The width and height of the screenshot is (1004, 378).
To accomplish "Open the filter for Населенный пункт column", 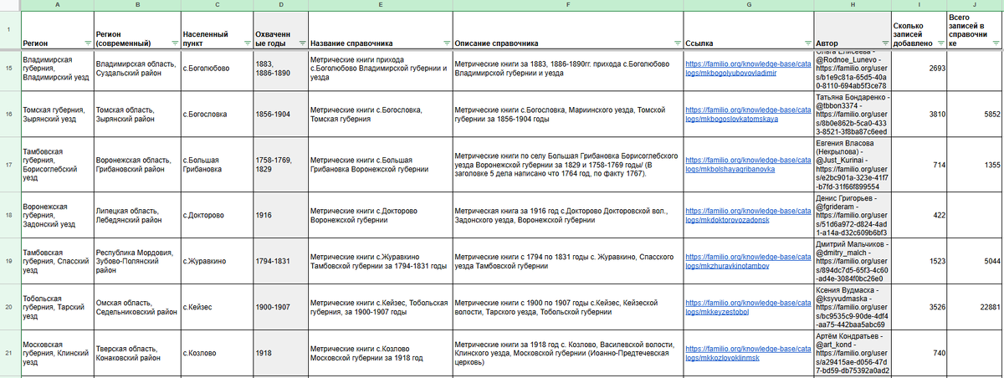I will point(244,43).
